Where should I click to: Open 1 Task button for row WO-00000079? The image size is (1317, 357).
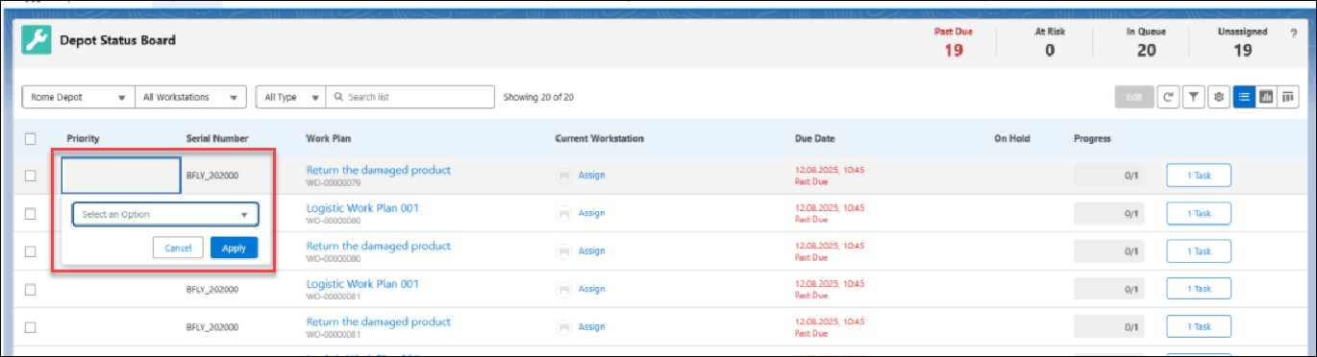tap(1199, 176)
